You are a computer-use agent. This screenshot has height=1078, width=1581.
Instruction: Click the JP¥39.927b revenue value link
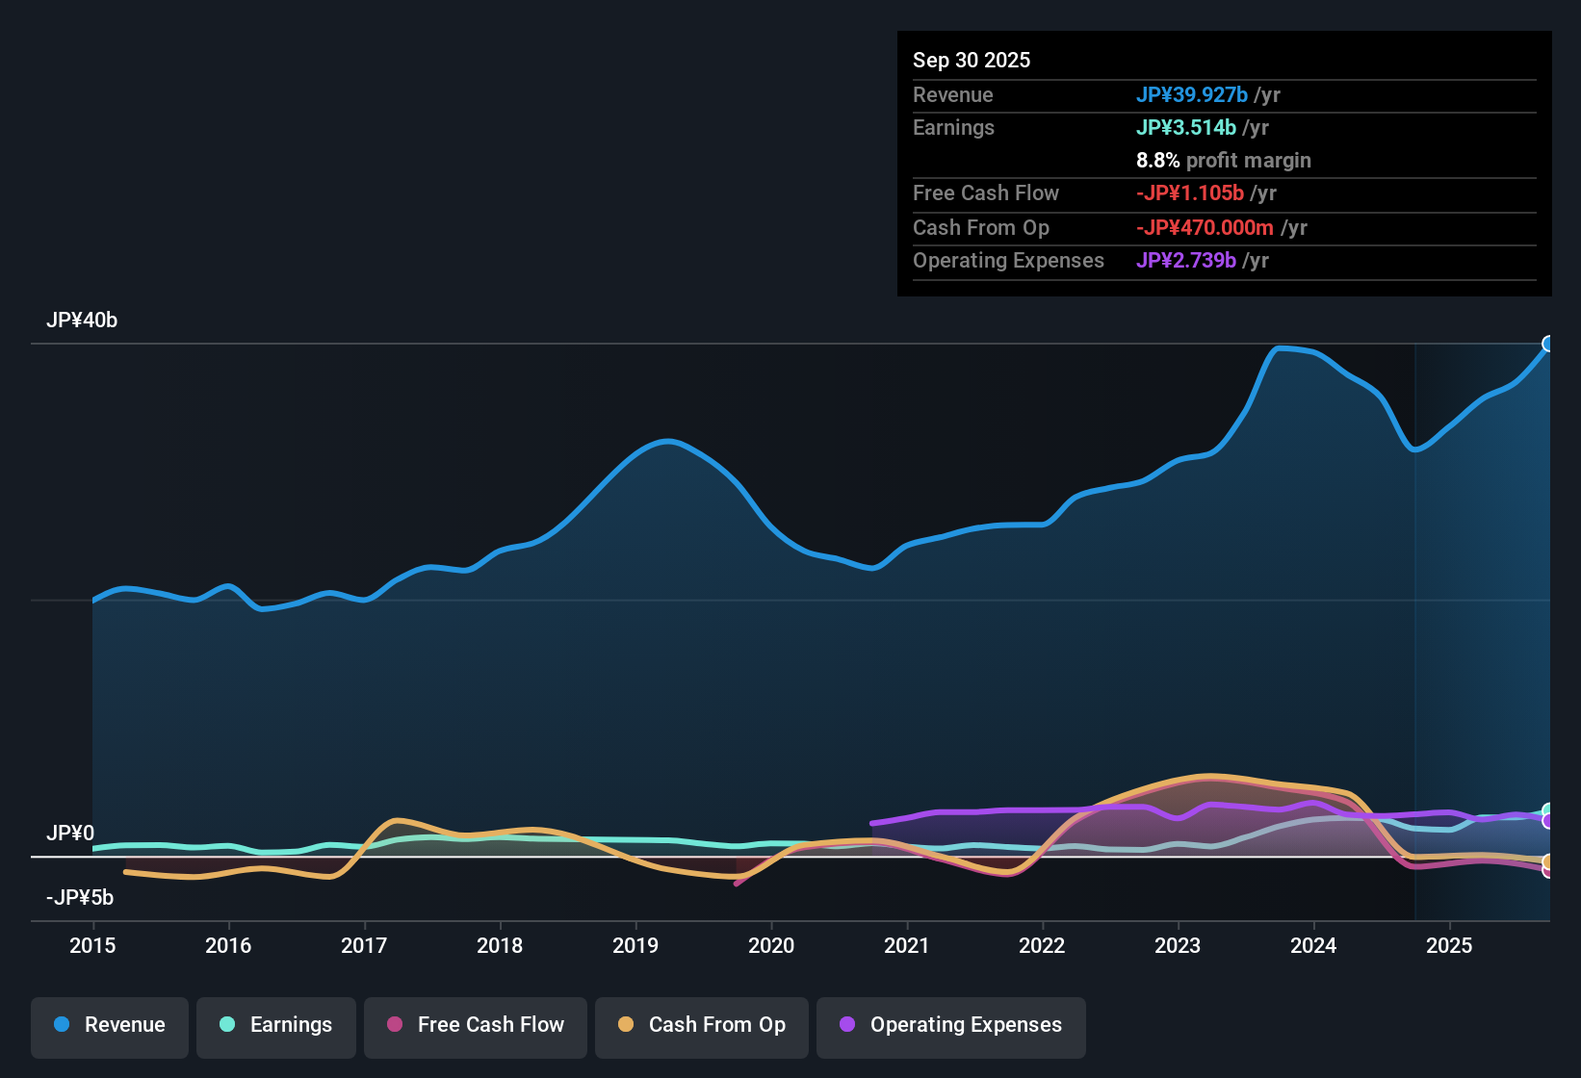click(1192, 95)
